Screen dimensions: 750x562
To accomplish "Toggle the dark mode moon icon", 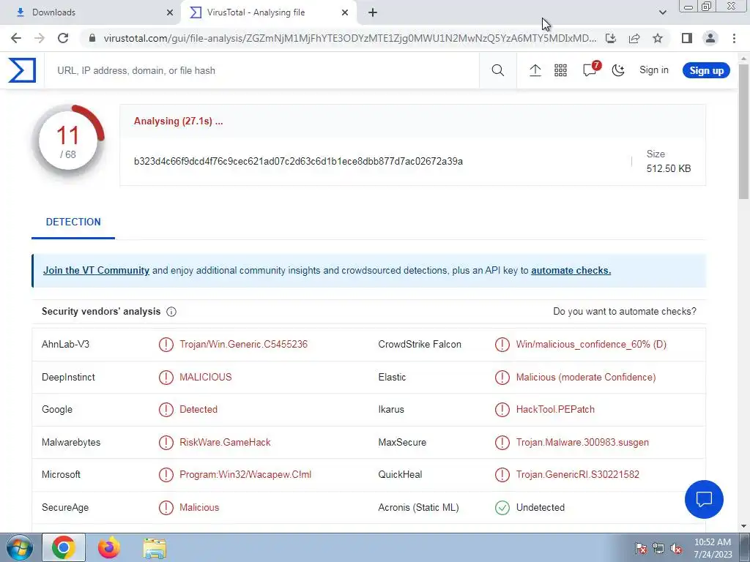I will tap(618, 70).
